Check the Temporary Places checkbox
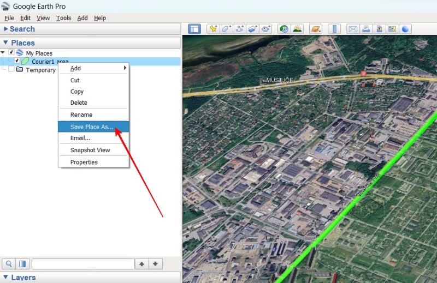 pos(12,70)
